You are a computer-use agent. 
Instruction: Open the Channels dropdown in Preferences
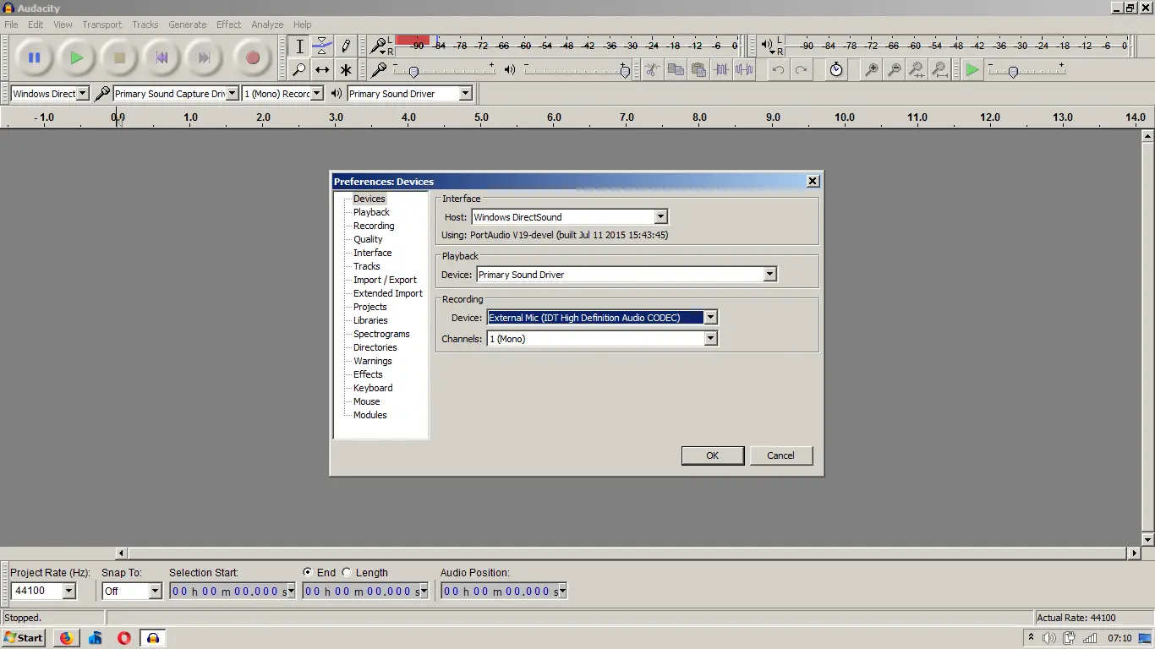point(710,339)
